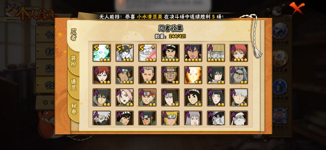
Task: Pick the Naruto 7610 headband portrait
Action: point(170,75)
